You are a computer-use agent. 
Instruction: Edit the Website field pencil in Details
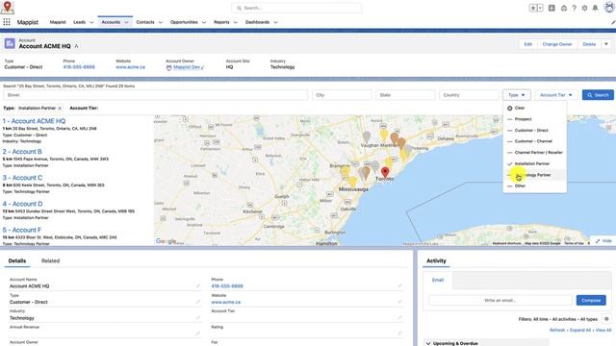(399, 302)
